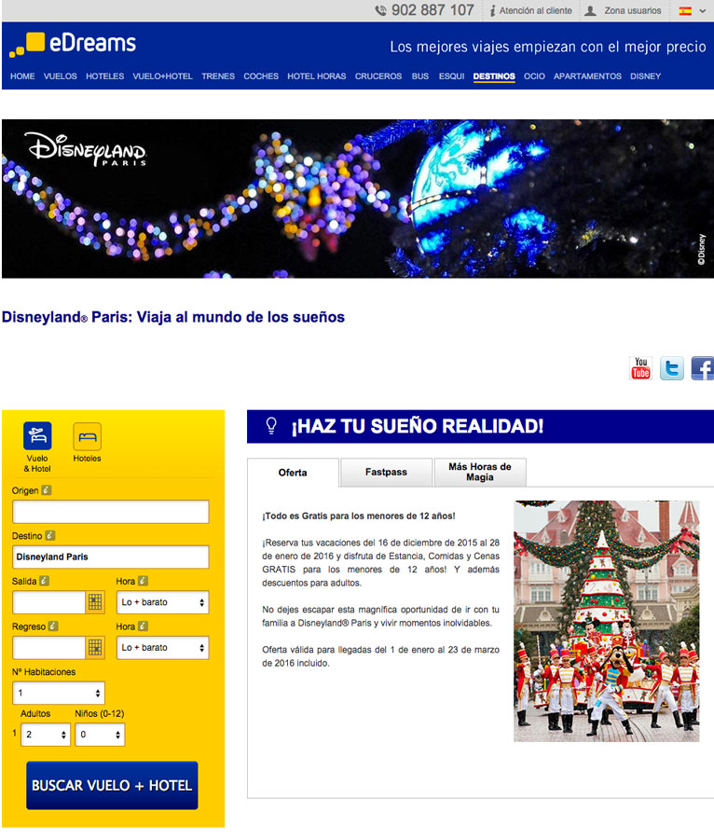Open HOTELES in the navigation bar
This screenshot has height=839, width=714.
(x=104, y=76)
